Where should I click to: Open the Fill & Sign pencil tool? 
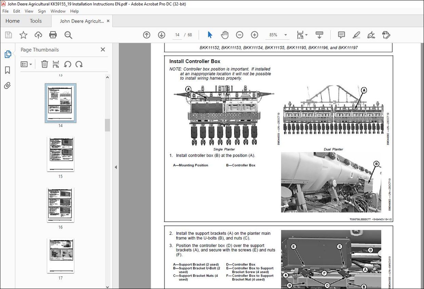pyautogui.click(x=356, y=34)
